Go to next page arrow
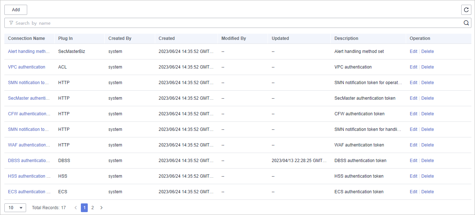 (102, 208)
